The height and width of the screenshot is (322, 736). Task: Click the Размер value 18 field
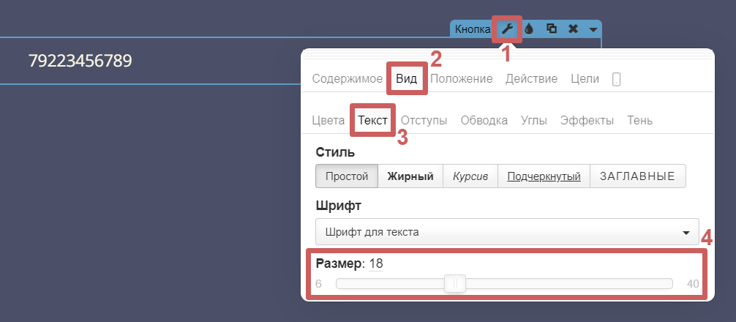click(376, 263)
